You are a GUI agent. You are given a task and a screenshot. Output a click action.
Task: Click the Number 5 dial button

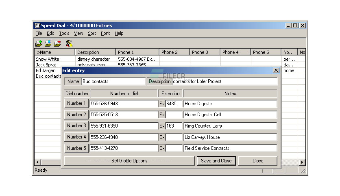(x=76, y=148)
